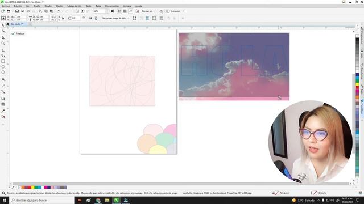Pick the orange swatch in document palette
Viewport: 364px width, 204px height.
pos(23,188)
